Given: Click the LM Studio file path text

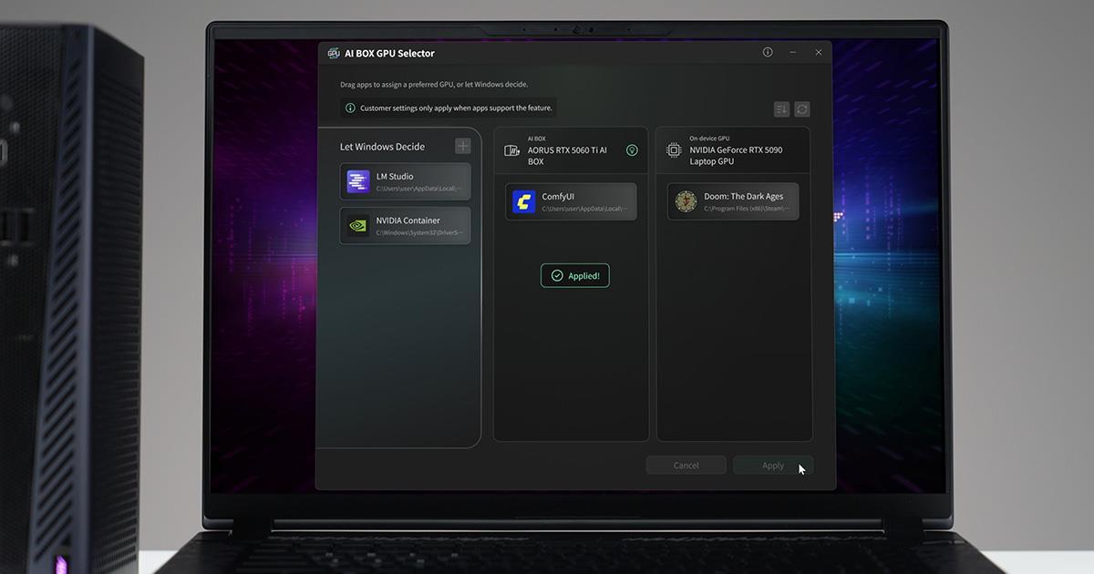Looking at the screenshot, I should (x=419, y=189).
